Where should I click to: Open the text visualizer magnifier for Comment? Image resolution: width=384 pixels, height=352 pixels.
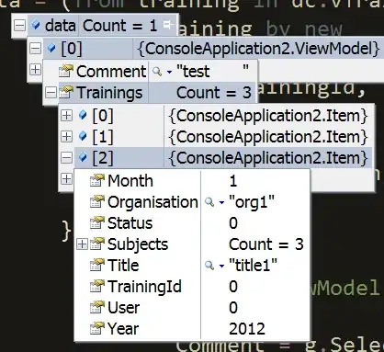point(157,72)
